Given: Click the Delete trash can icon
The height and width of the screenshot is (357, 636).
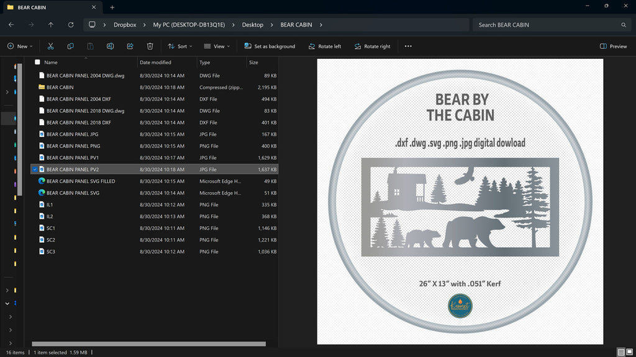Looking at the screenshot, I should (x=150, y=46).
